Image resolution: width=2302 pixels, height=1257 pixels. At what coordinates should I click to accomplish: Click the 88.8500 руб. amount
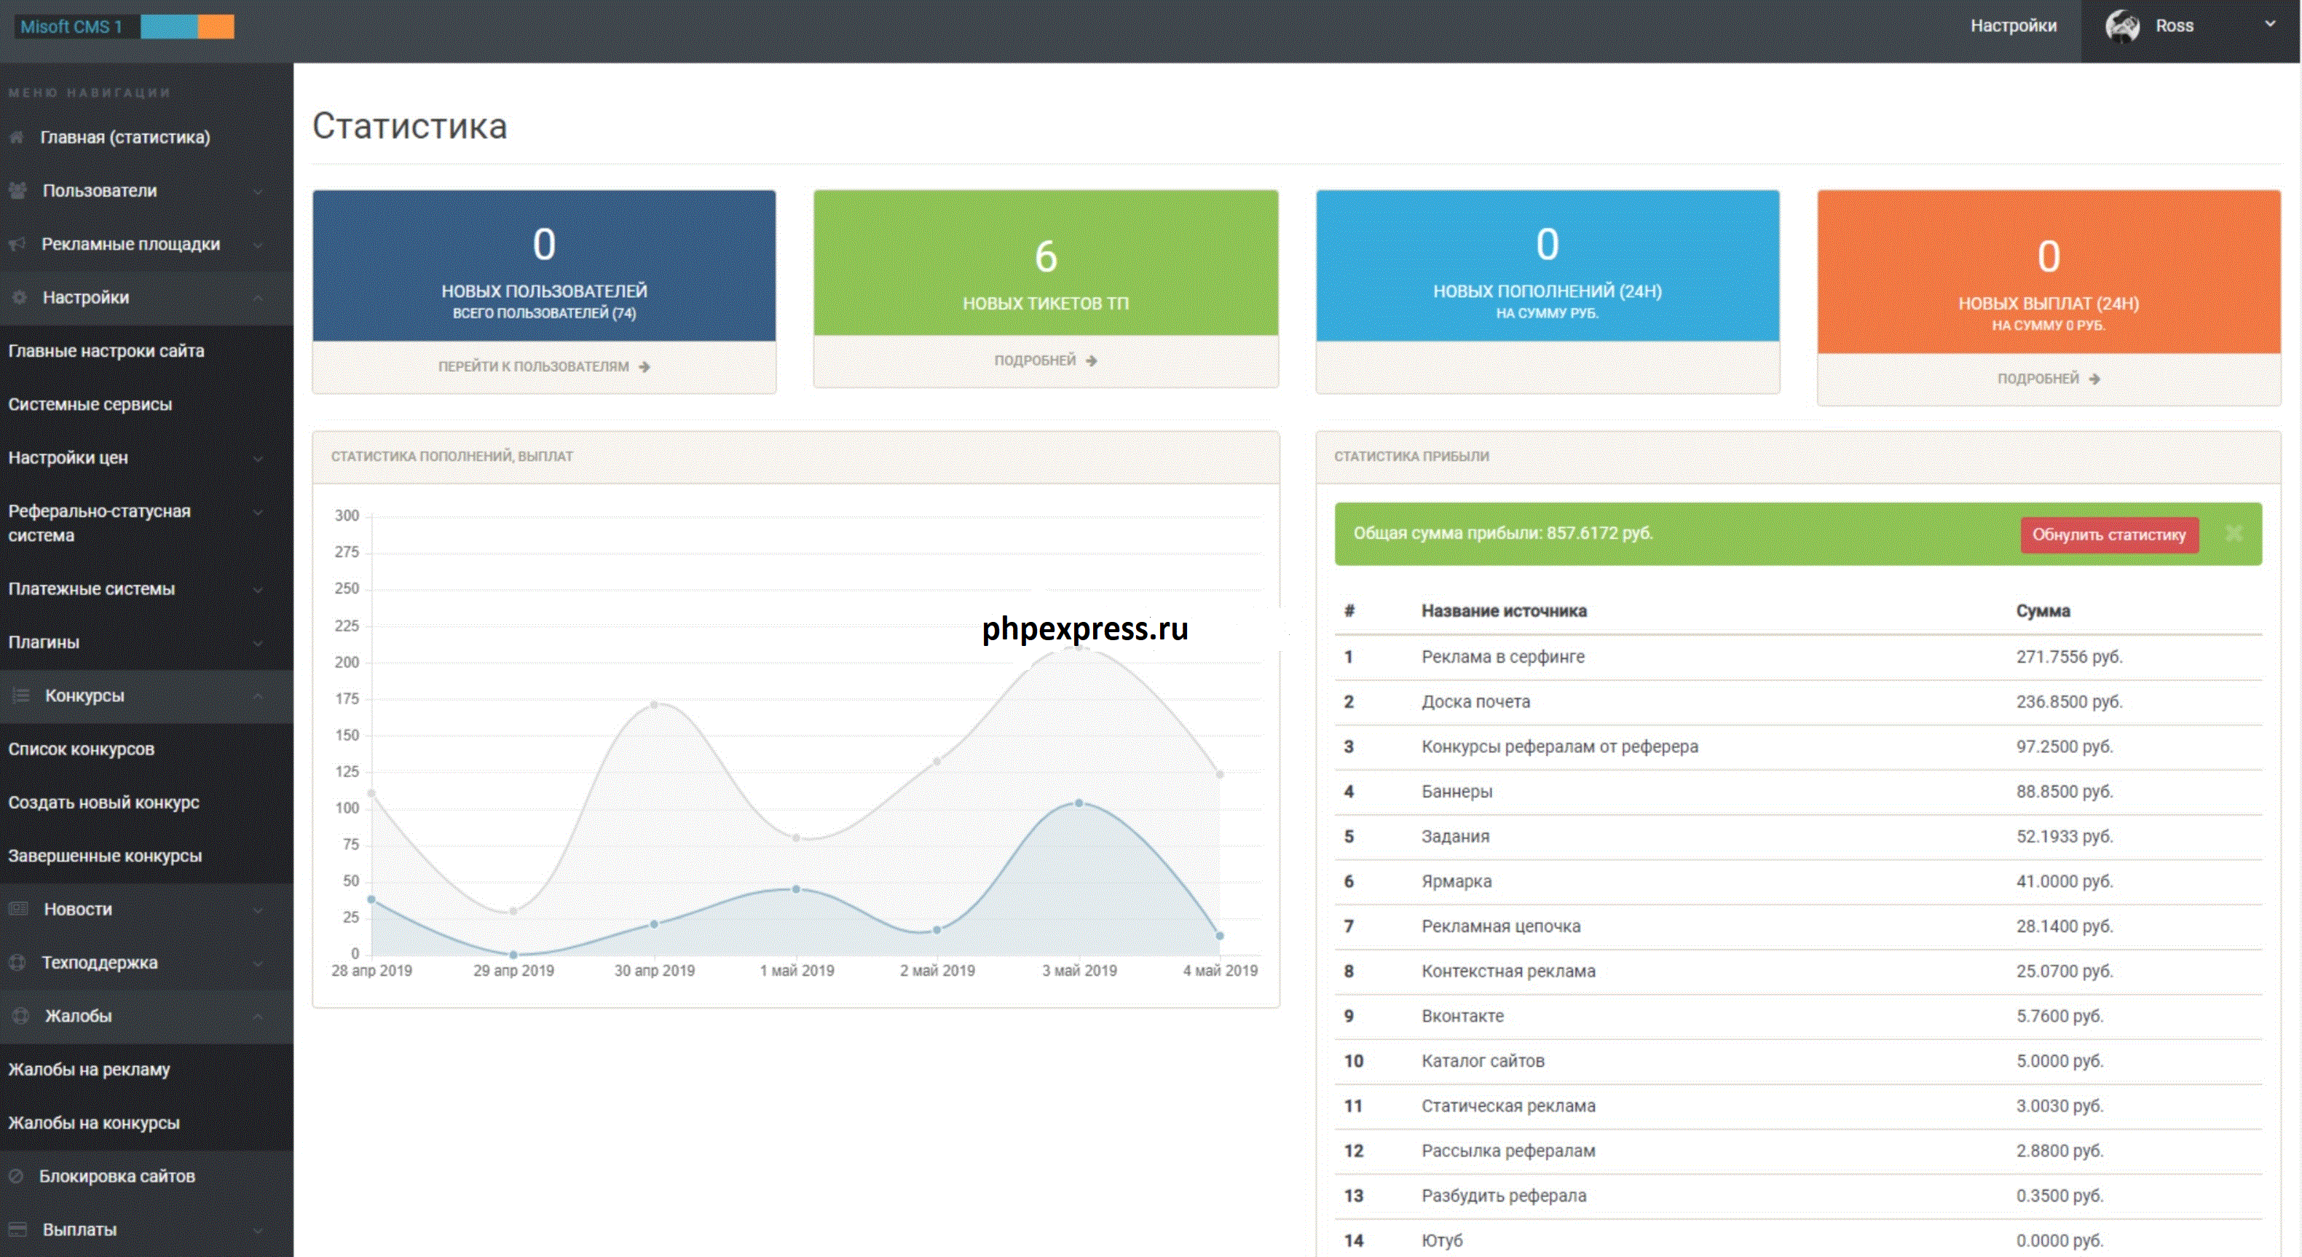(2065, 792)
